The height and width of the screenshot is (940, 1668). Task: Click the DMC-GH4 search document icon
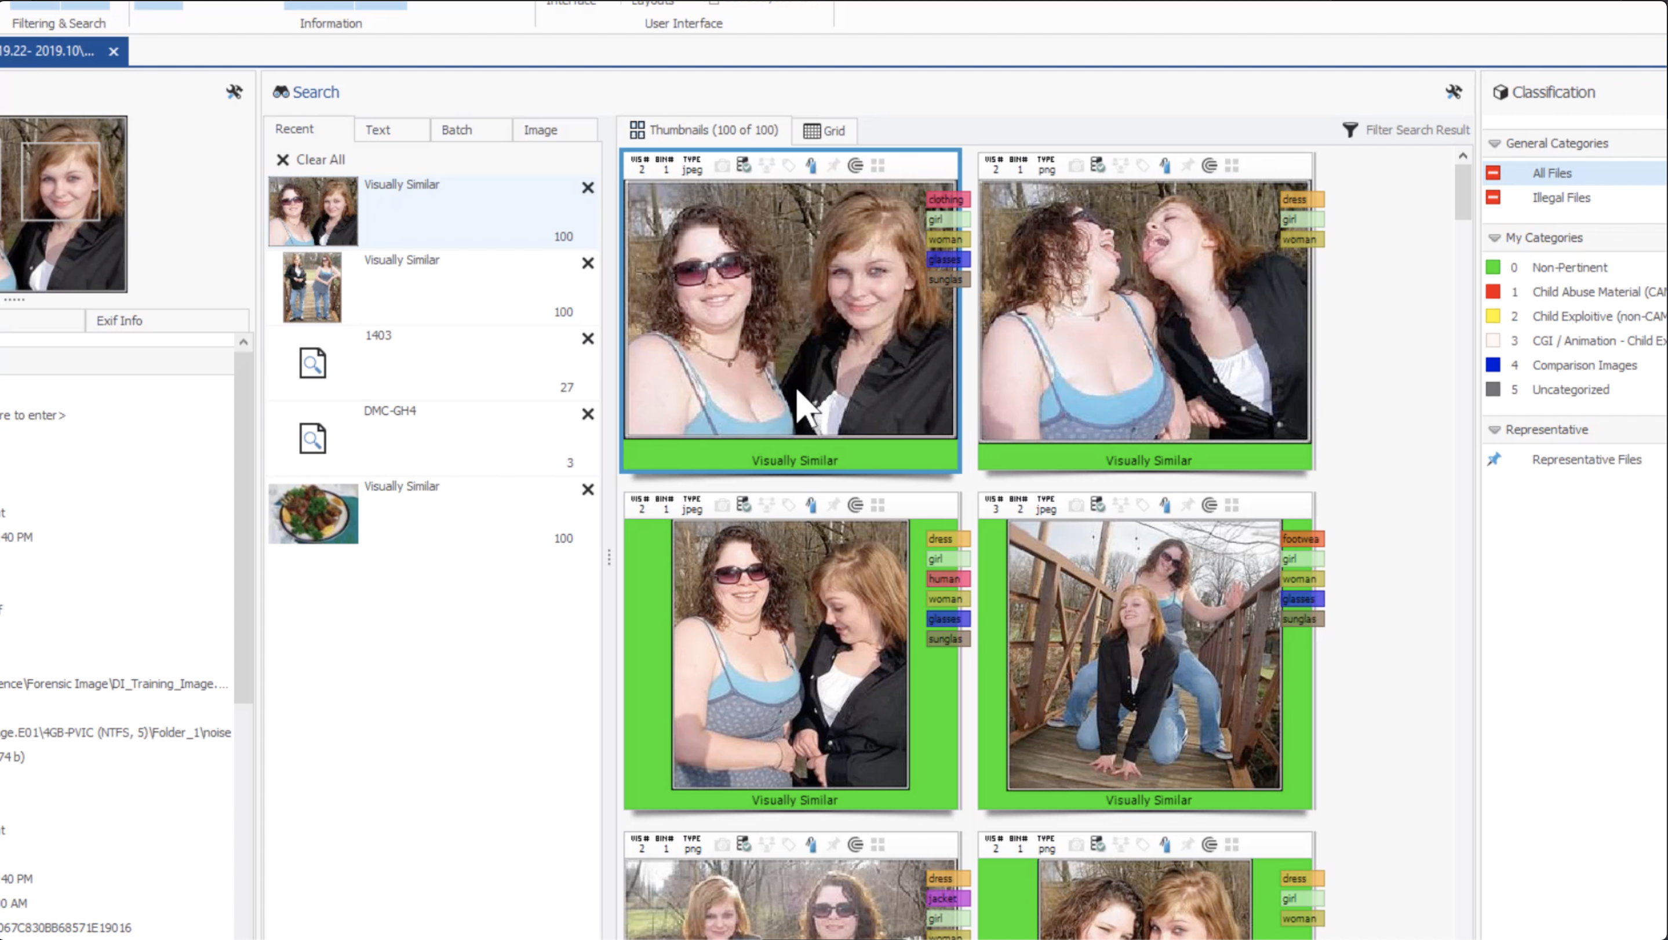312,438
